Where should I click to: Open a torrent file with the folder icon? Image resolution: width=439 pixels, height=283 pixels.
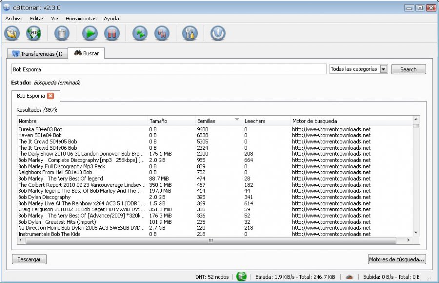point(12,34)
